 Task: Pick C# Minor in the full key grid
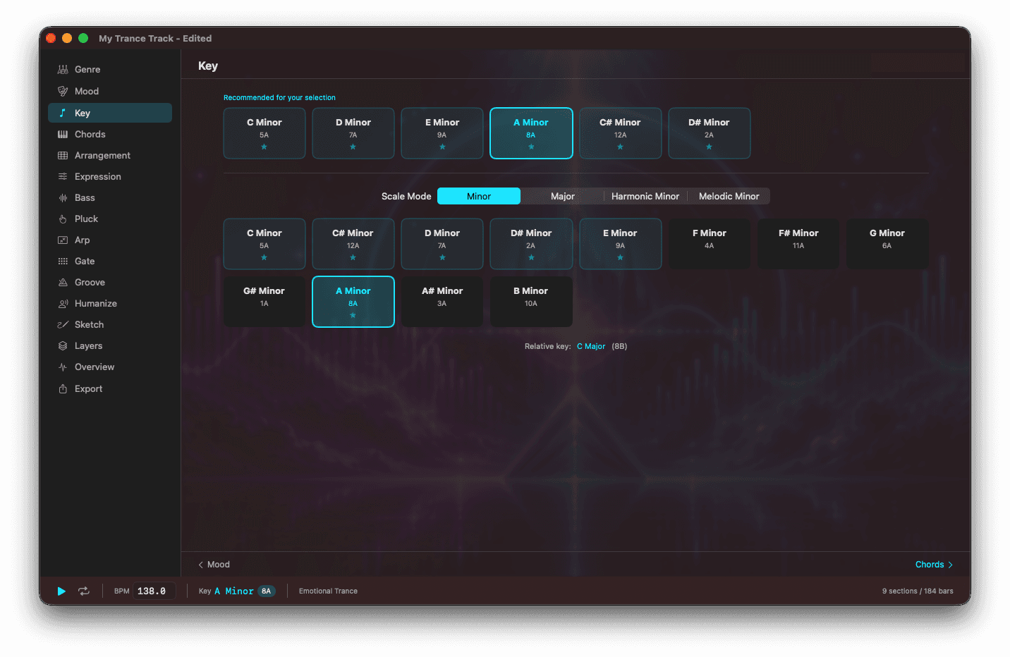[353, 244]
